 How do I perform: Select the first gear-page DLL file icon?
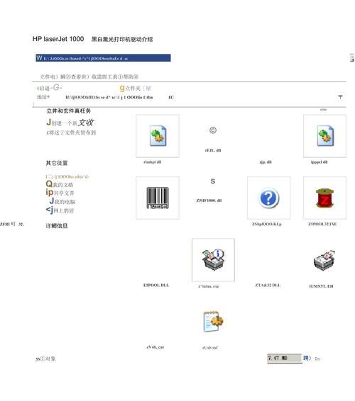pyautogui.click(x=158, y=136)
